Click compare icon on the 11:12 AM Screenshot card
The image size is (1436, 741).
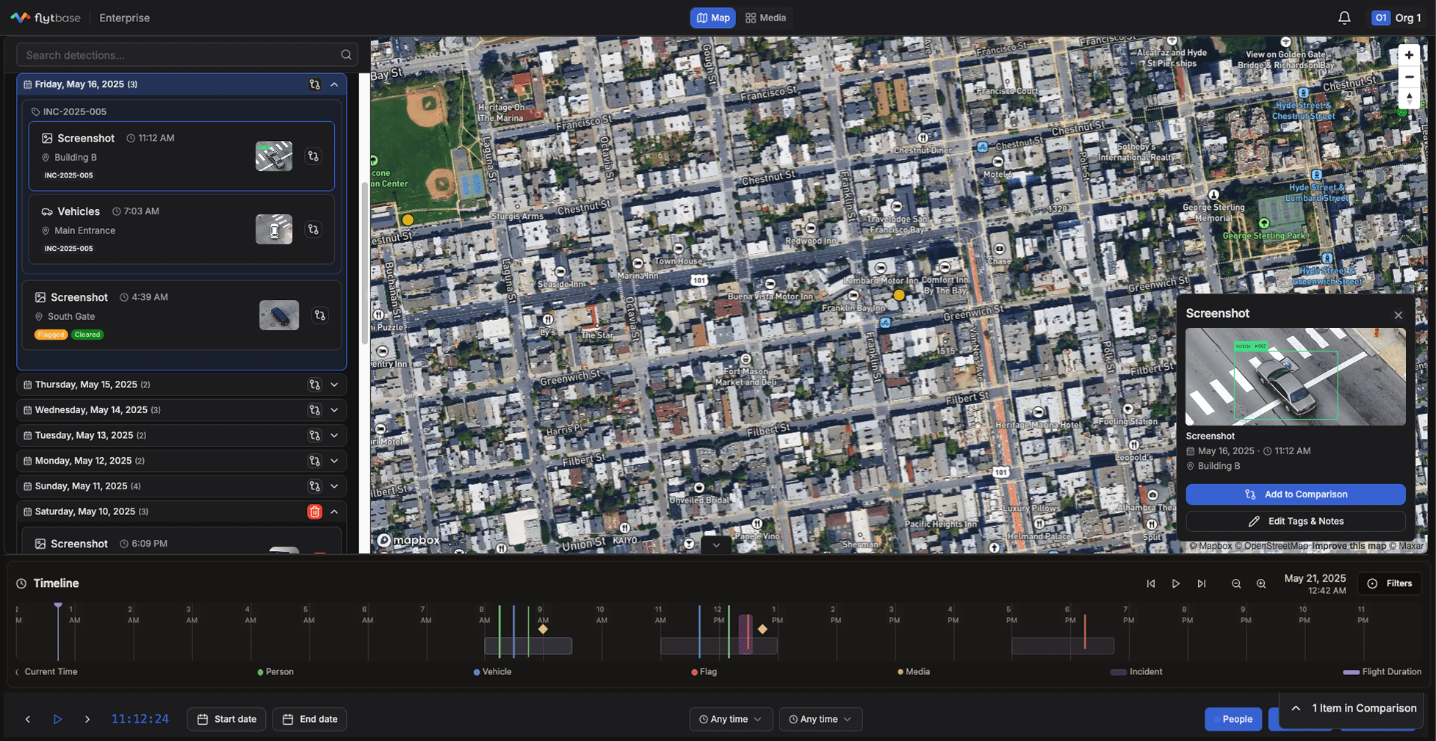pyautogui.click(x=314, y=156)
